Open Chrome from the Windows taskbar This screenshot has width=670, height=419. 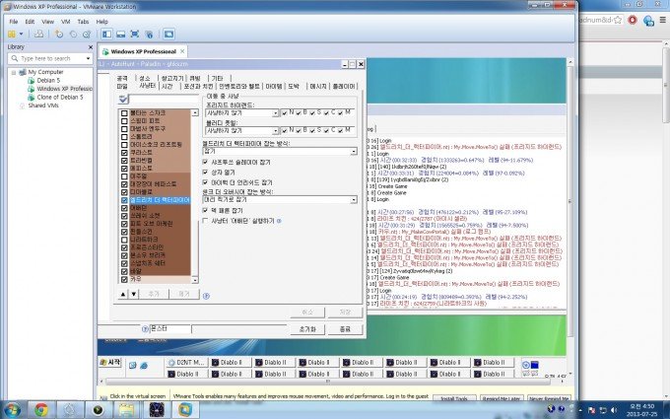[41, 410]
